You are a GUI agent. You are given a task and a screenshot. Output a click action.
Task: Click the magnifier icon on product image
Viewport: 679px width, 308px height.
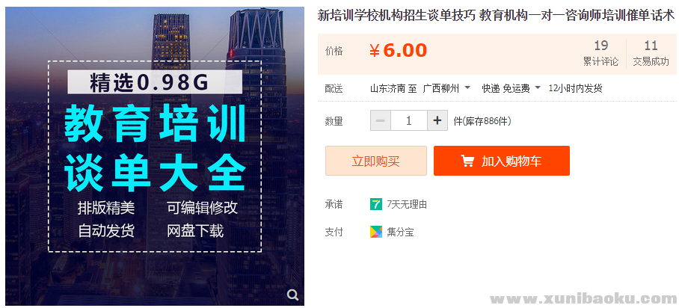(292, 295)
